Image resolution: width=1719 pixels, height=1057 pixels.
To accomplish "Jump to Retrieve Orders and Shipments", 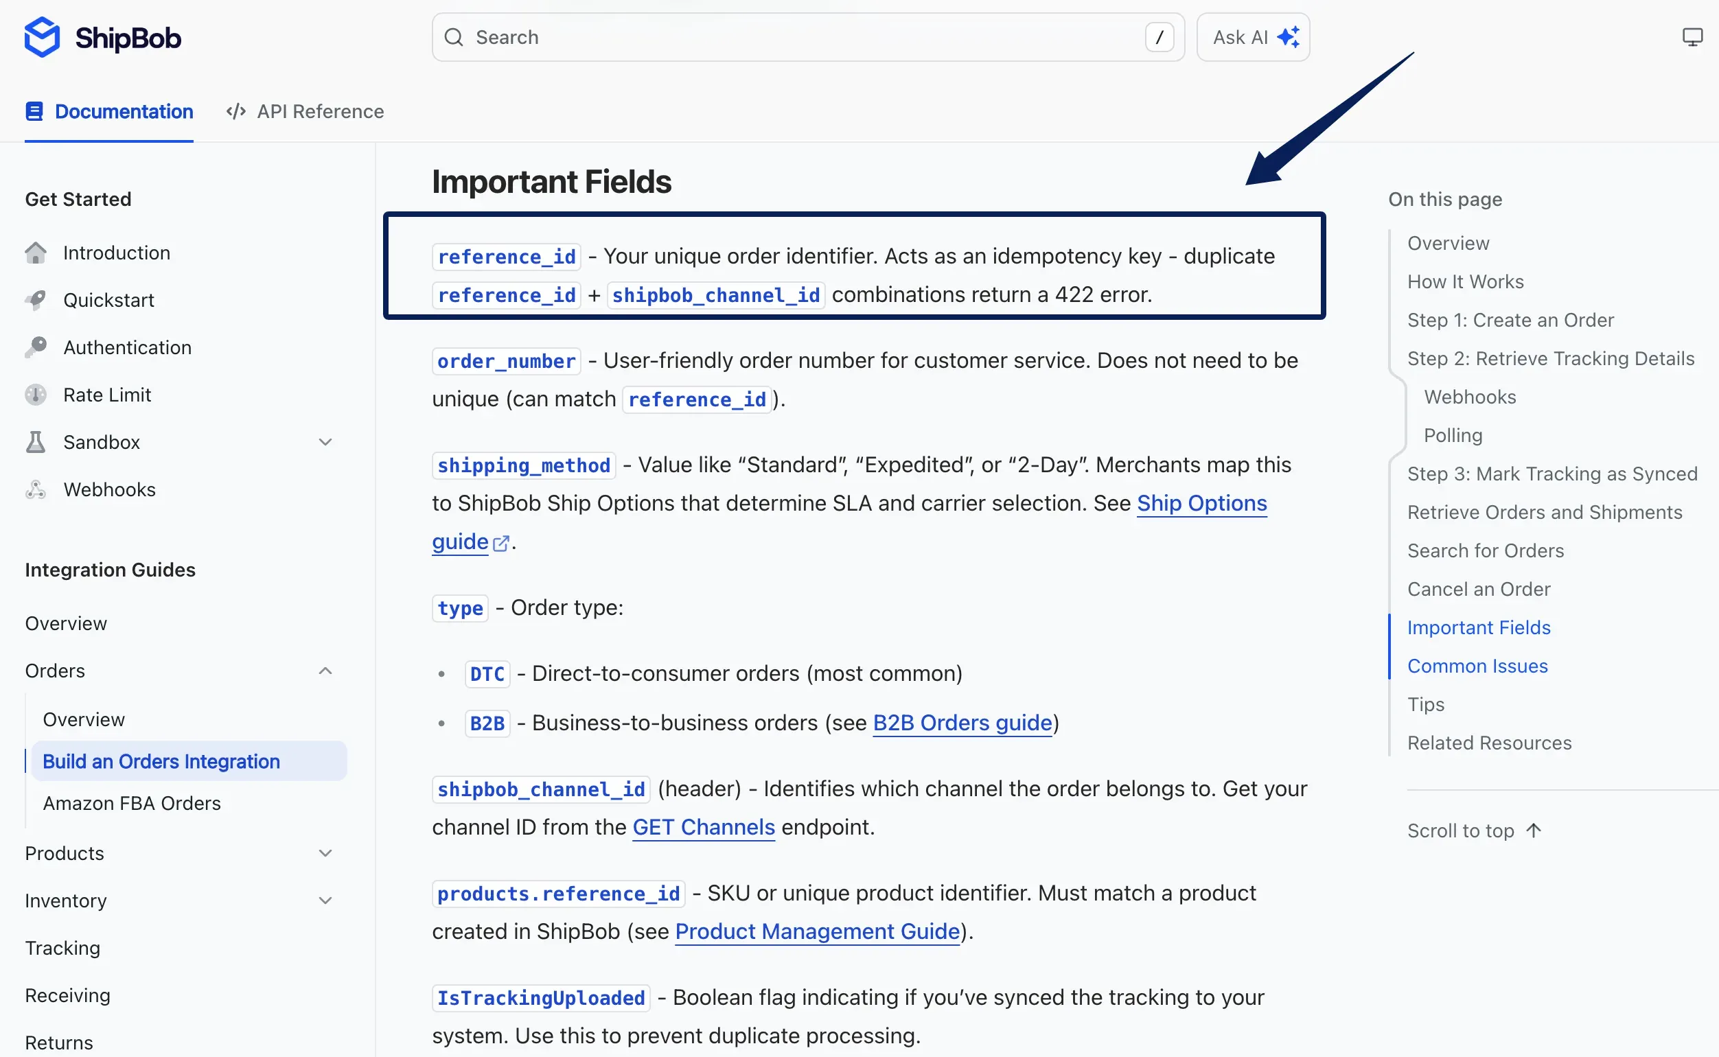I will 1545,513.
